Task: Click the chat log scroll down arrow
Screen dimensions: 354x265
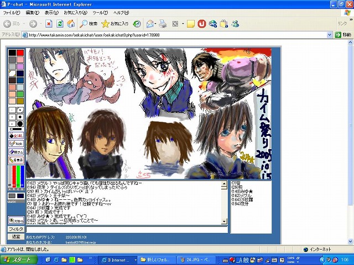Action: (224, 221)
